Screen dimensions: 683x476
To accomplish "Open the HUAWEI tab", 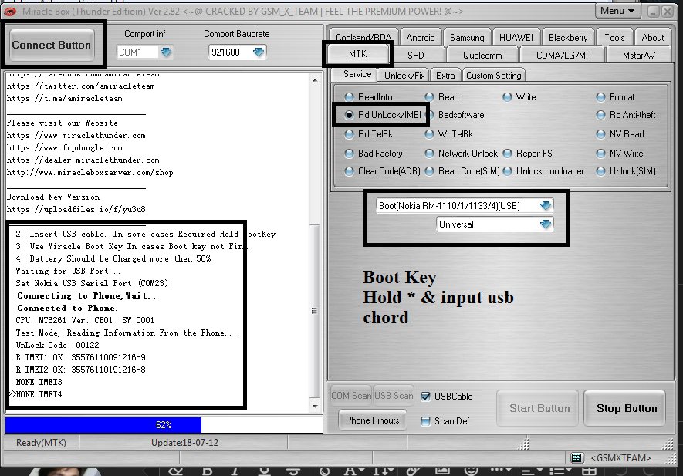I will pos(516,38).
